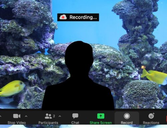Screen dimensions: 167x128
Task: Click the 'Chat' label text
Action: click(x=75, y=123)
